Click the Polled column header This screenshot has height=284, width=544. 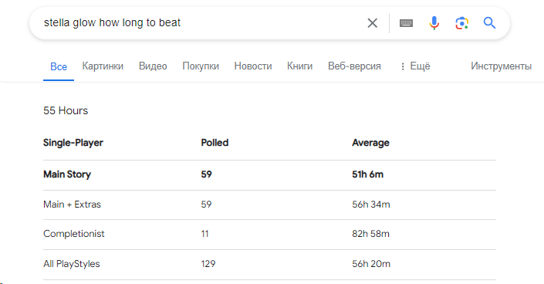pyautogui.click(x=215, y=143)
